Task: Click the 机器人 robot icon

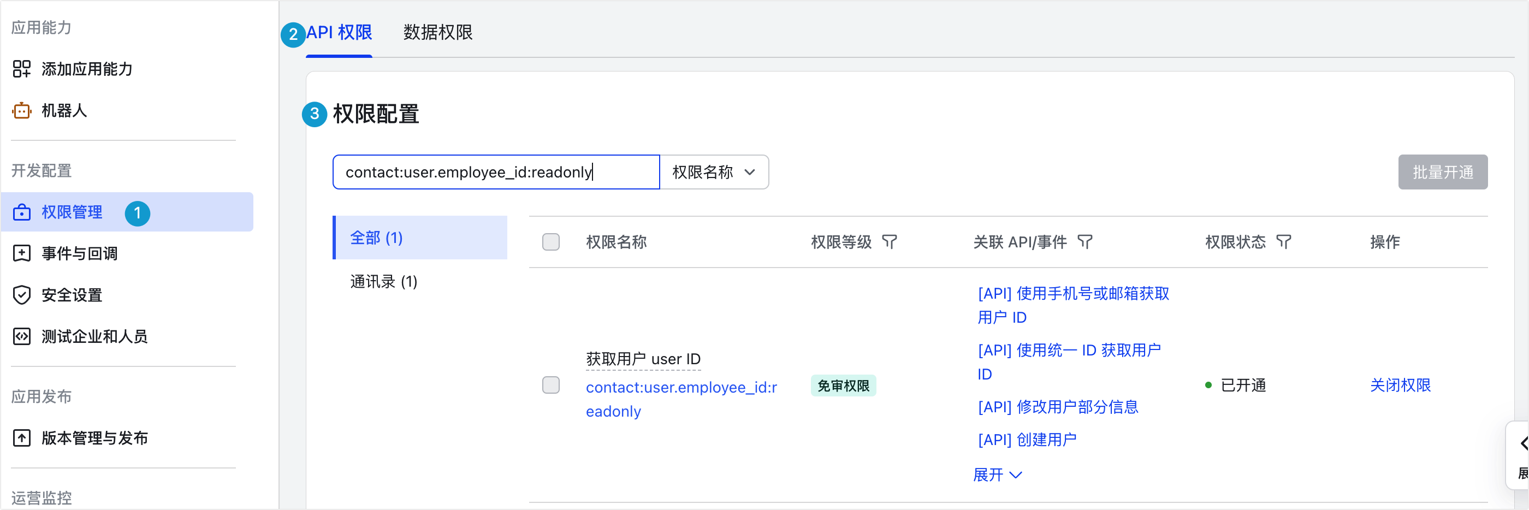Action: [x=21, y=110]
